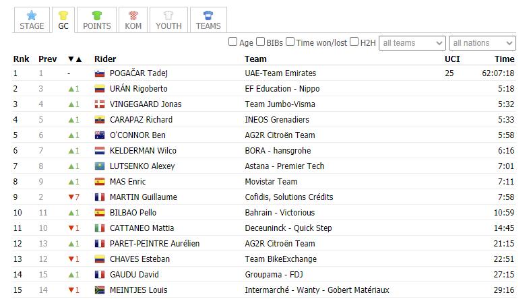Sort by the Rnk column header
The width and height of the screenshot is (529, 299).
[x=21, y=59]
